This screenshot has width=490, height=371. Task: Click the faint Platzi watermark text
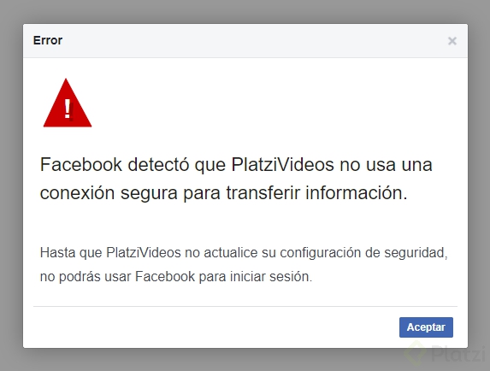(x=458, y=353)
